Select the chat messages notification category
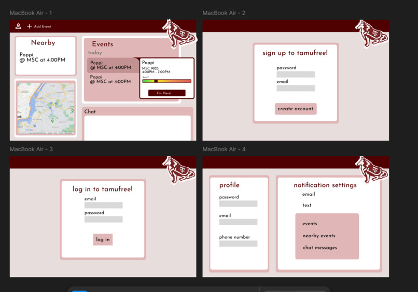The image size is (418, 292). click(320, 247)
